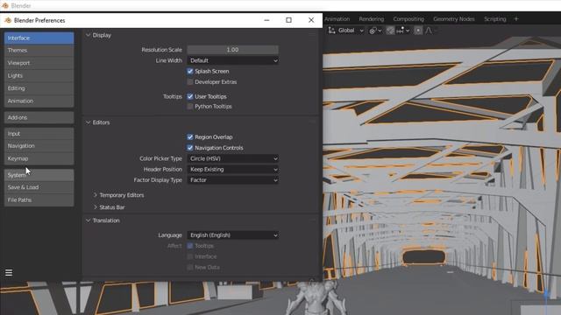Viewport: 561px width, 315px height.
Task: Toggle the translation New Data checkbox
Action: point(190,267)
